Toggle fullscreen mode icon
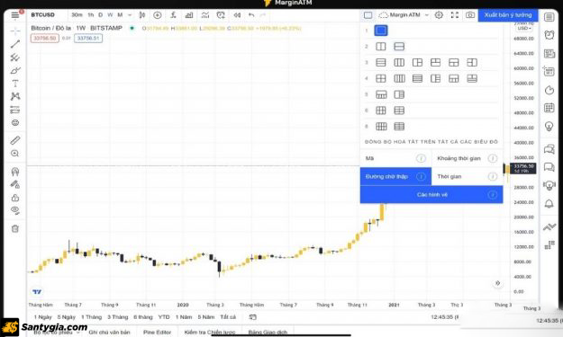Screen dimensions: 563x337 (455, 15)
